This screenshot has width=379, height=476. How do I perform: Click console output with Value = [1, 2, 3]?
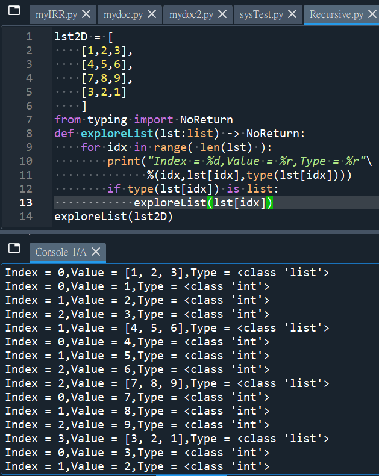(x=167, y=273)
